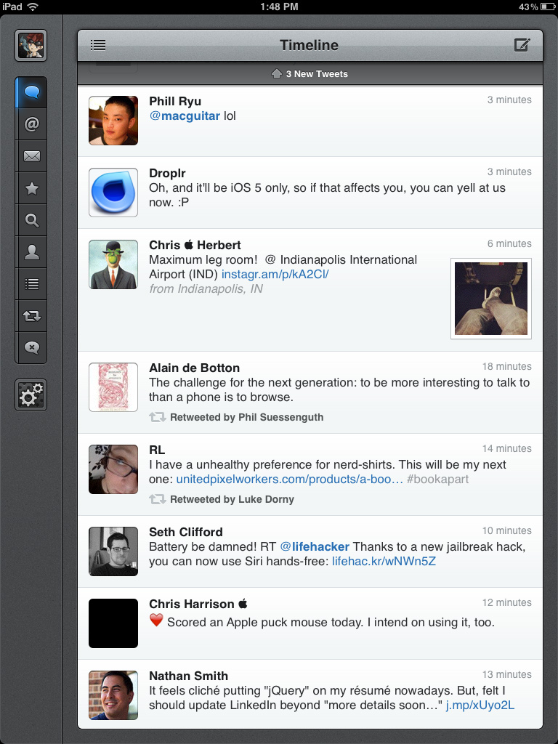Open Seth Clifford's avatar
Viewport: 558px width, 744px height.
coord(113,551)
